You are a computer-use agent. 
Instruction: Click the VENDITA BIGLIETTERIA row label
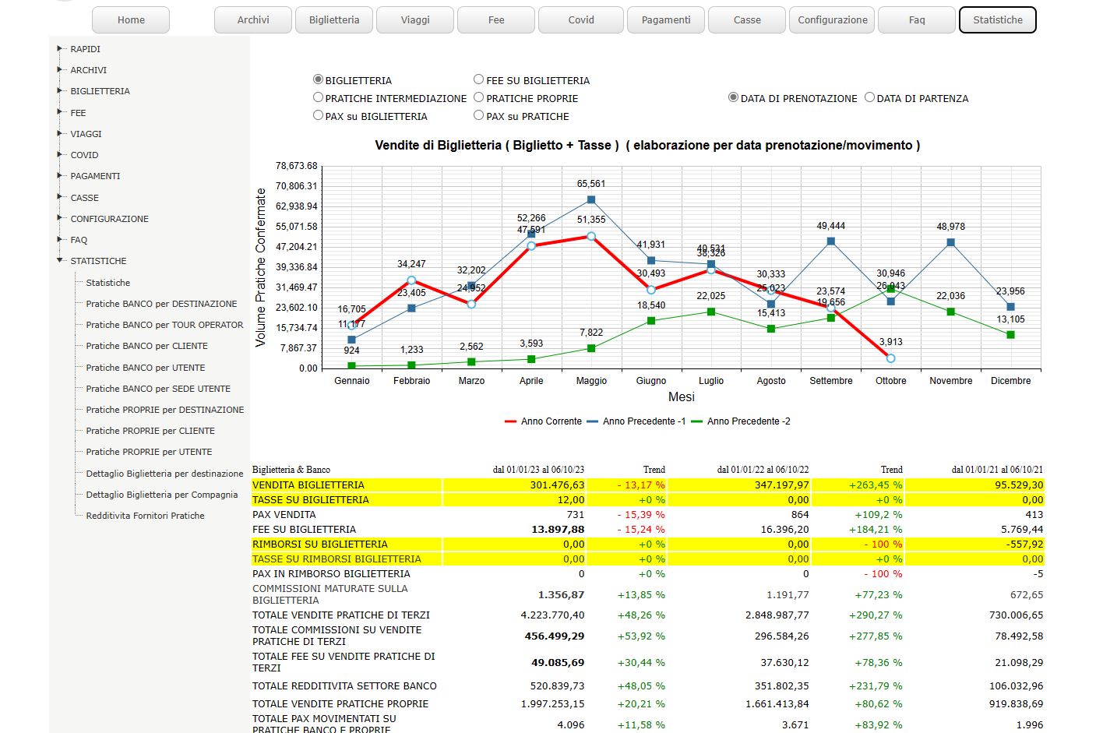308,485
